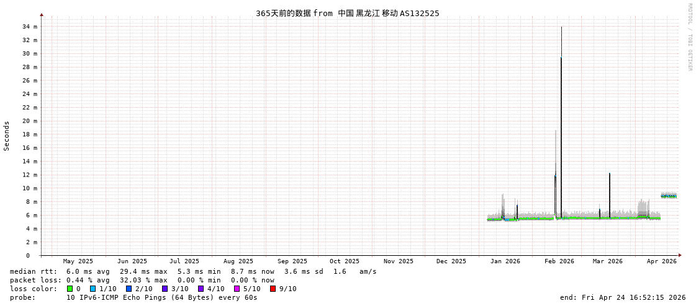Click the 34 m y-axis tick label
This screenshot has width=696, height=306.
[30, 27]
